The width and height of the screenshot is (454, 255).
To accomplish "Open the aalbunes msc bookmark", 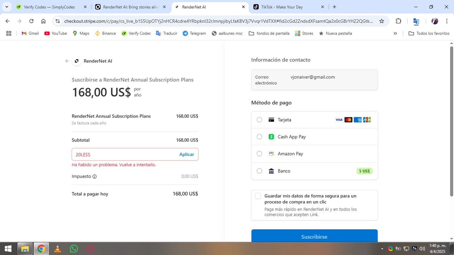I will 227,33.
